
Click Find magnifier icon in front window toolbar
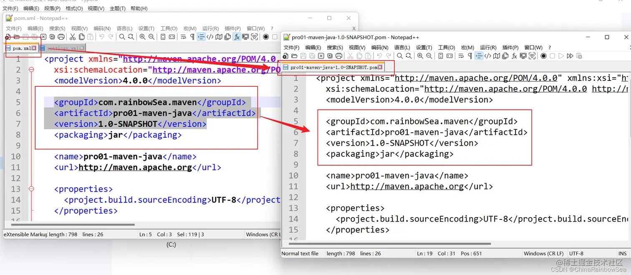pyautogui.click(x=400, y=56)
